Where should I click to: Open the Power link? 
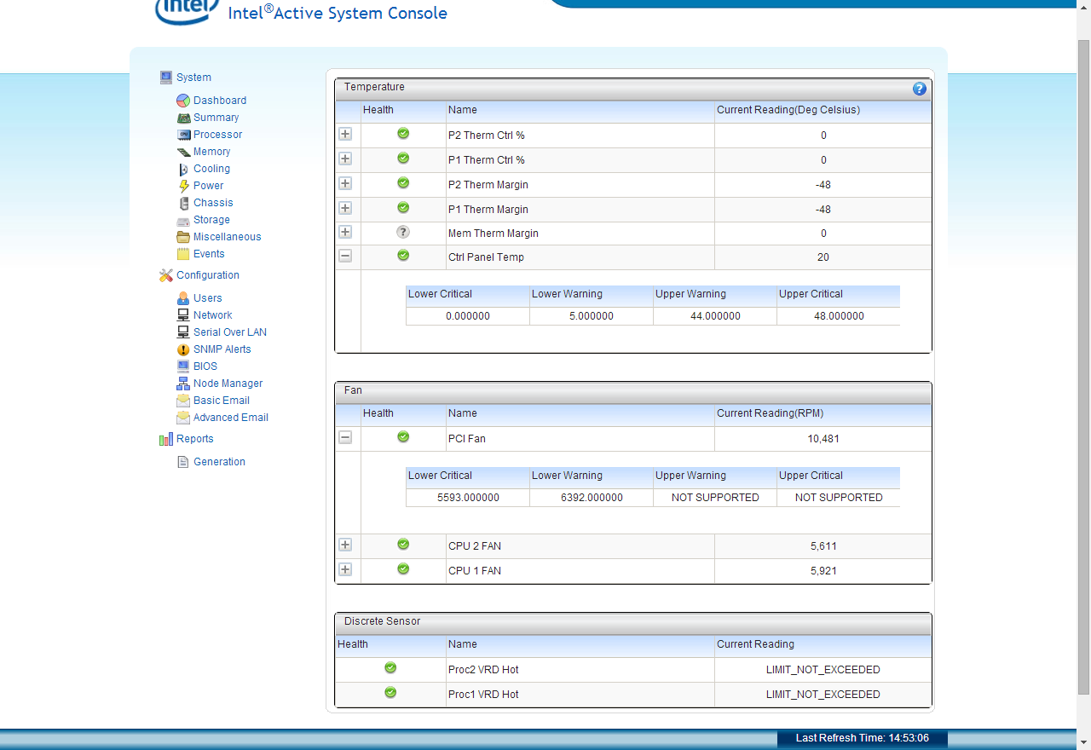[208, 186]
